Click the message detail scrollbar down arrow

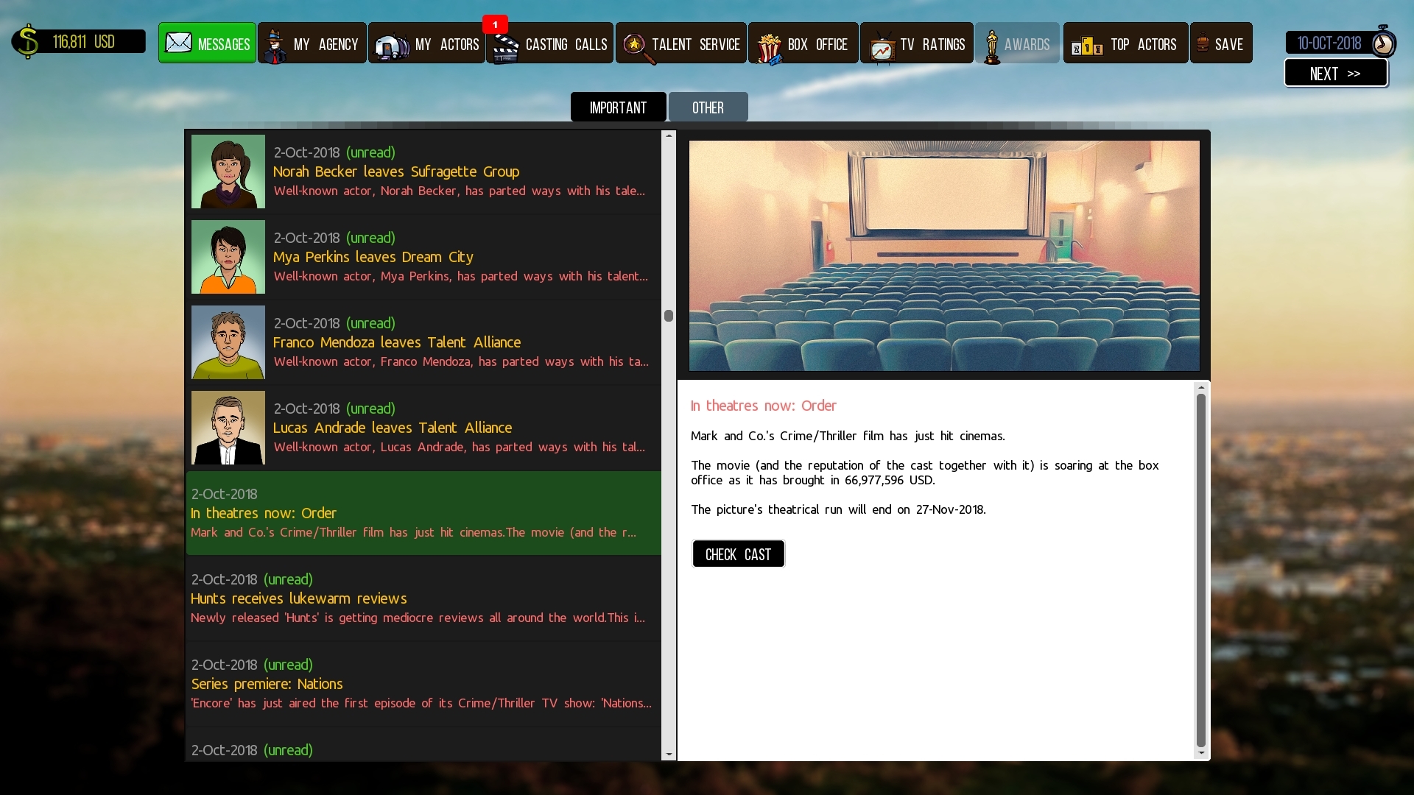pos(1201,753)
